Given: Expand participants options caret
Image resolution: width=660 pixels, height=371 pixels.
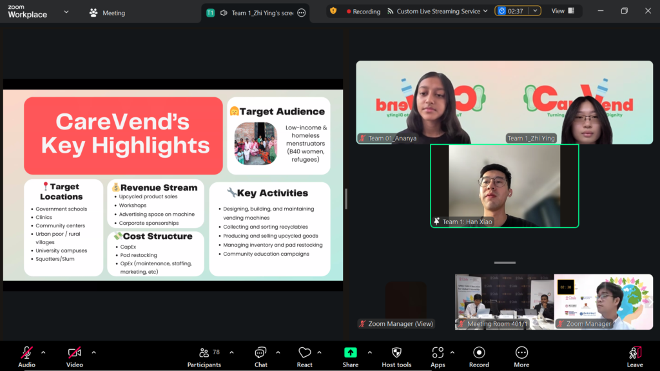Looking at the screenshot, I should pos(231,352).
